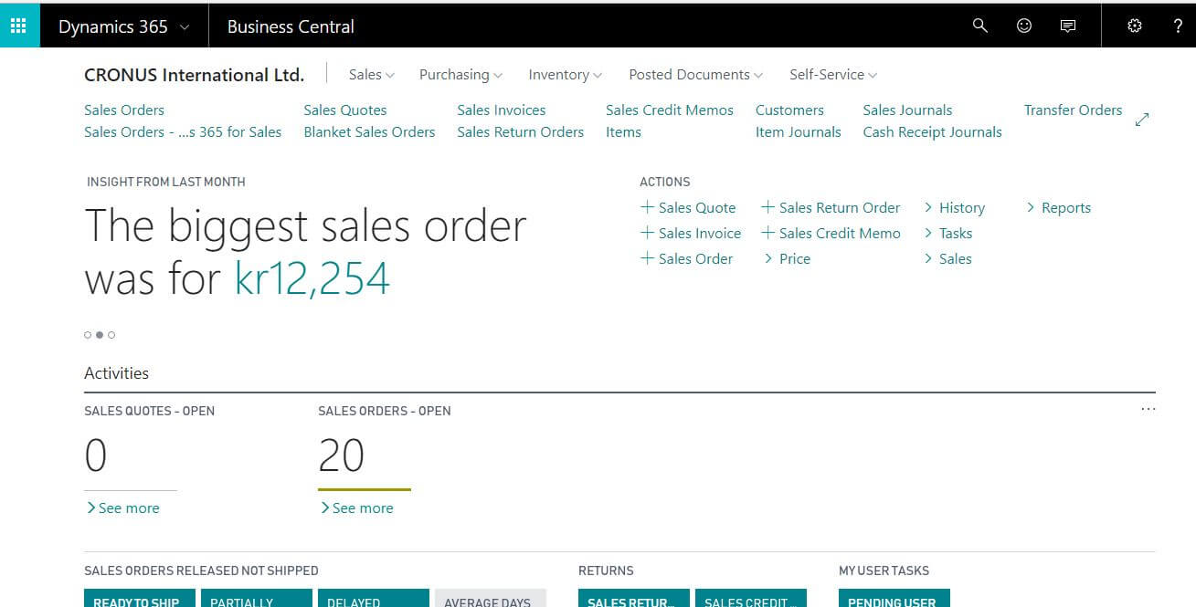Create a new Sales Credit Memo
Viewport: 1196px width, 607px height.
point(831,234)
